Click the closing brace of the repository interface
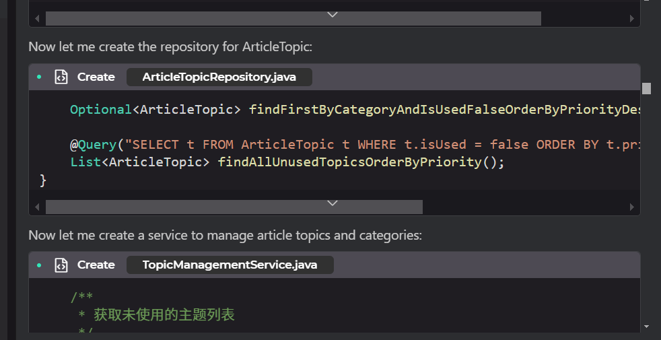This screenshot has height=340, width=661. point(42,180)
